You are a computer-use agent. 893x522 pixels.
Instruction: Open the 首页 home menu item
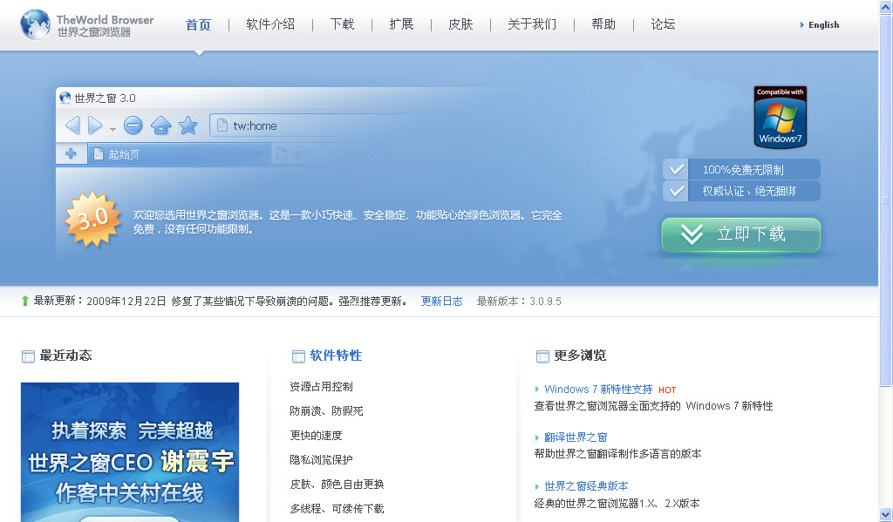(198, 24)
